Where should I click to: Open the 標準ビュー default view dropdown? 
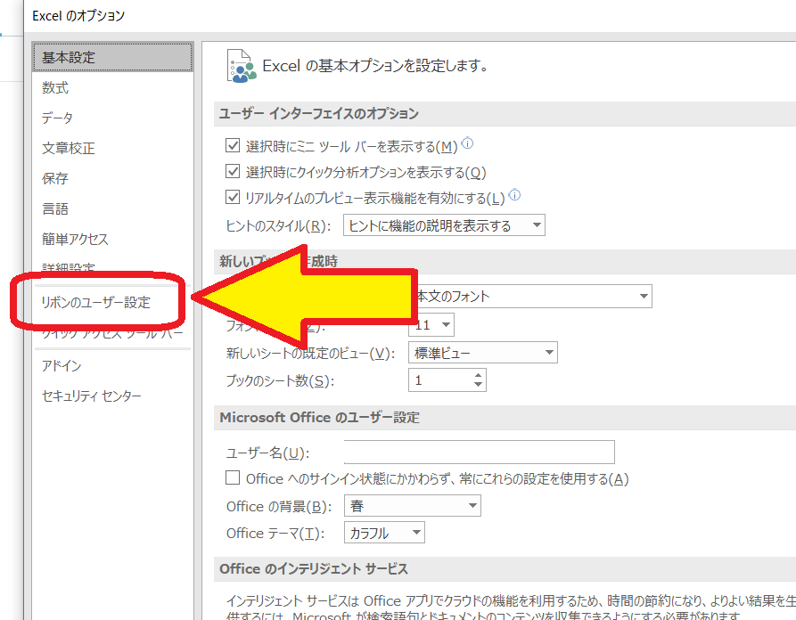click(x=483, y=353)
